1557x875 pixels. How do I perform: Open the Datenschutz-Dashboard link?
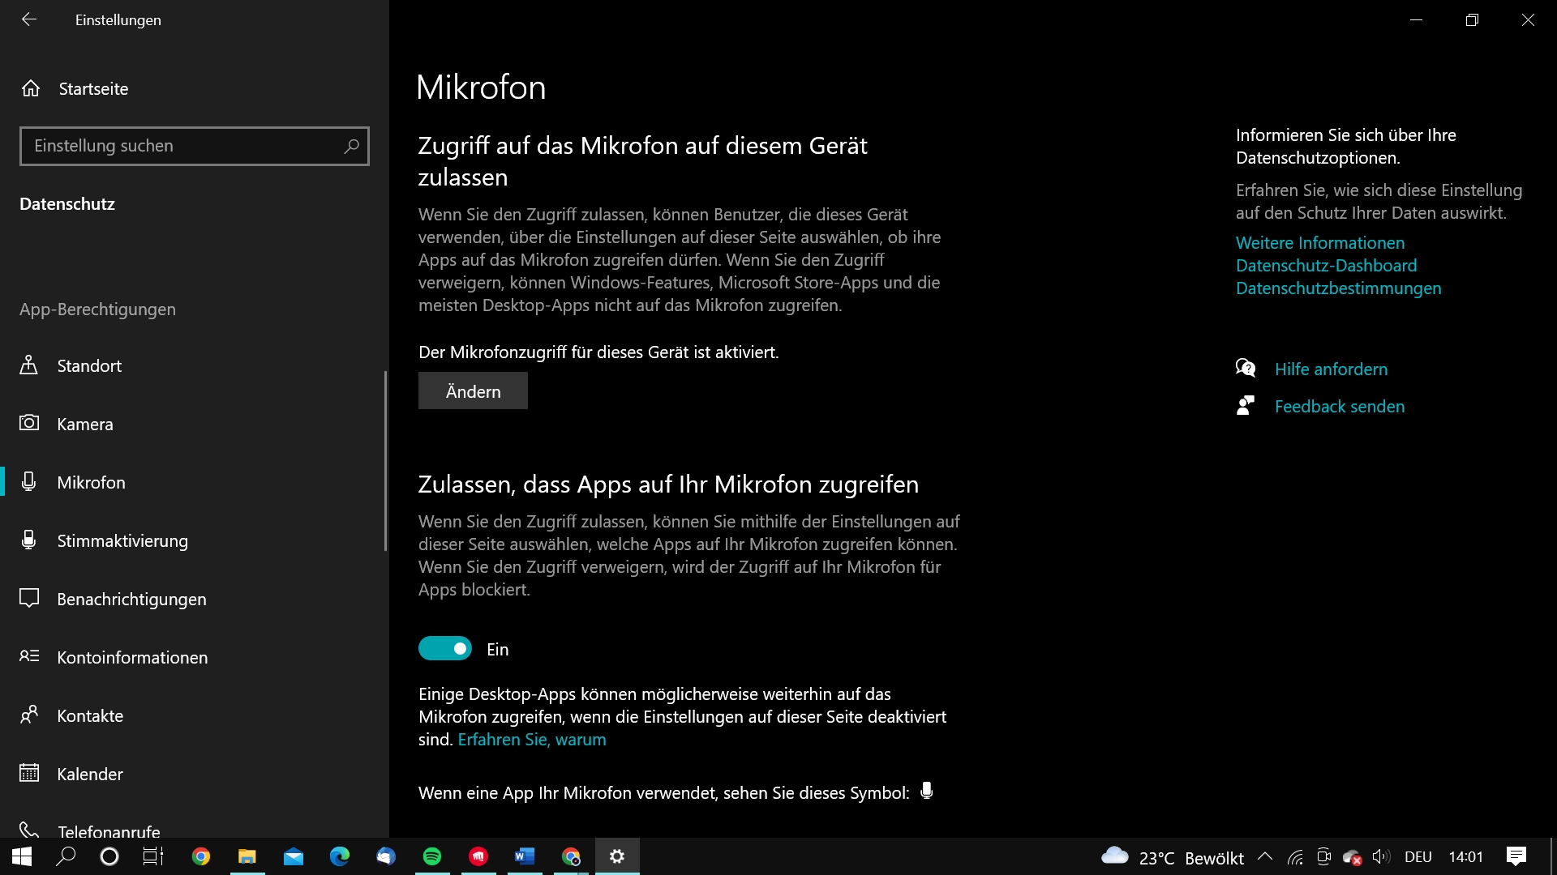[1326, 265]
